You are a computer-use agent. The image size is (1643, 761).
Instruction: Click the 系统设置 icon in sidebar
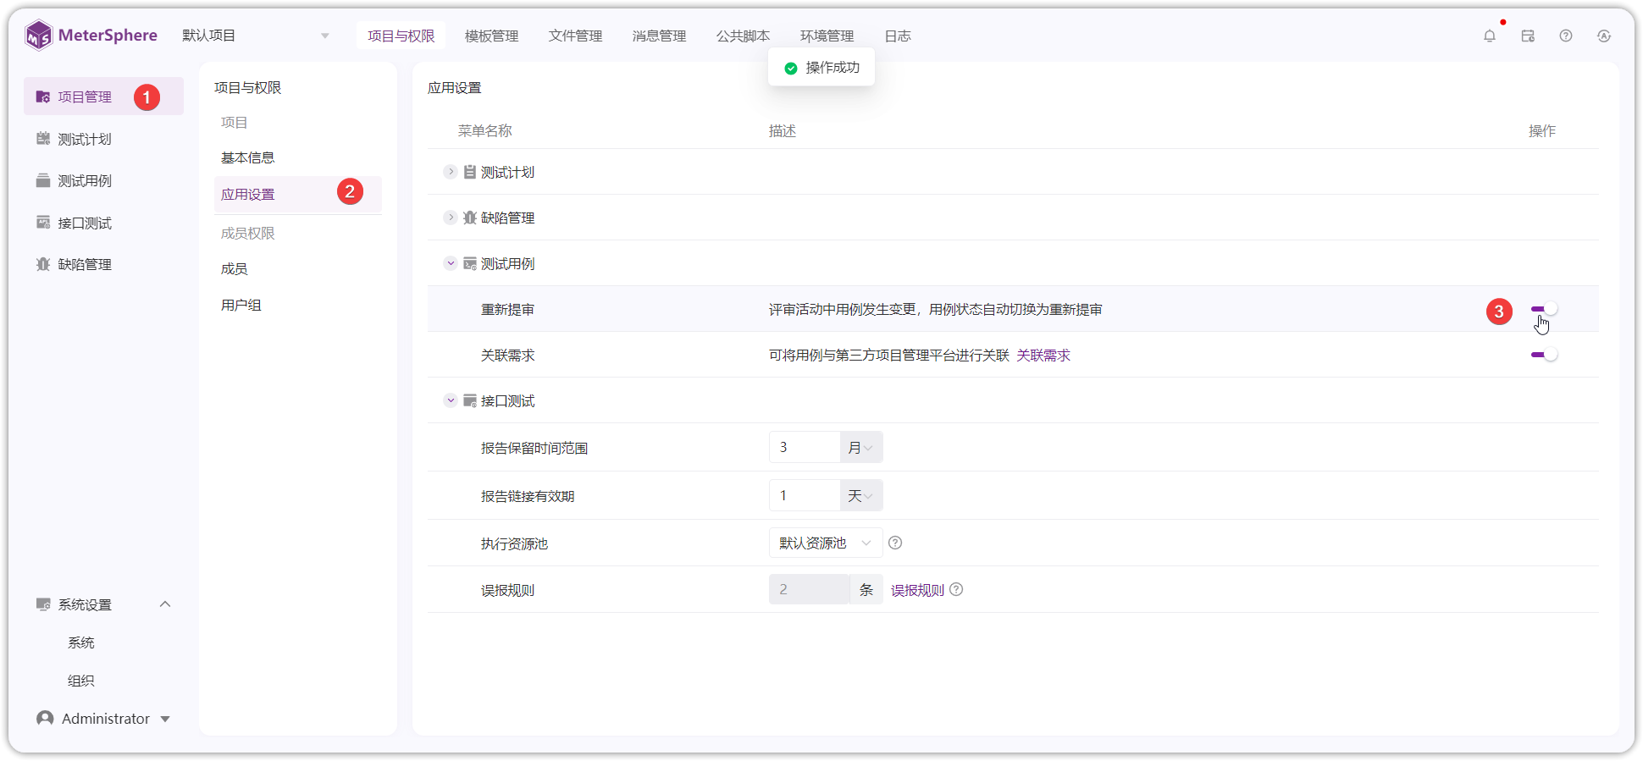[43, 604]
